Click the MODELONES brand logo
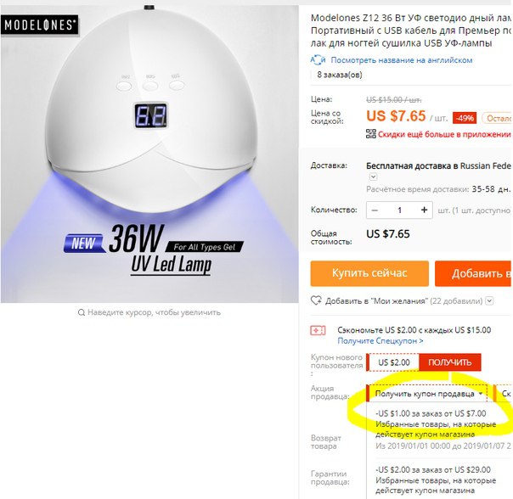Image resolution: width=513 pixels, height=499 pixels. [40, 25]
